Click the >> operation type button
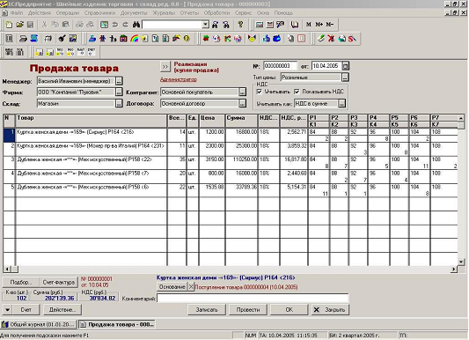The image size is (469, 340). pyautogui.click(x=165, y=67)
